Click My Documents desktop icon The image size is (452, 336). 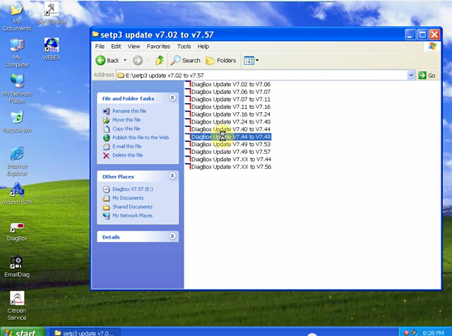pyautogui.click(x=17, y=16)
